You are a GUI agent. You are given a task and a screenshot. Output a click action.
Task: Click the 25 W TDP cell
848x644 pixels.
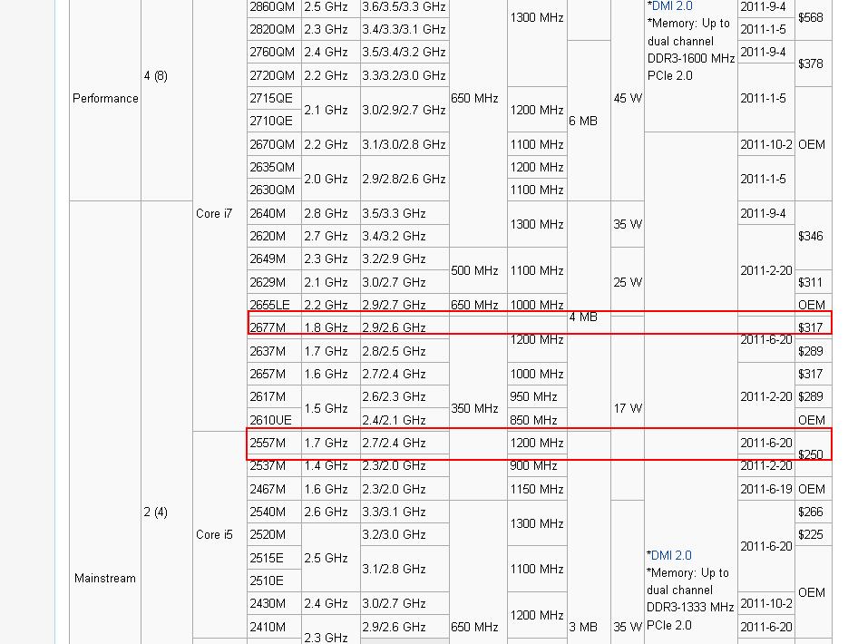(x=628, y=282)
